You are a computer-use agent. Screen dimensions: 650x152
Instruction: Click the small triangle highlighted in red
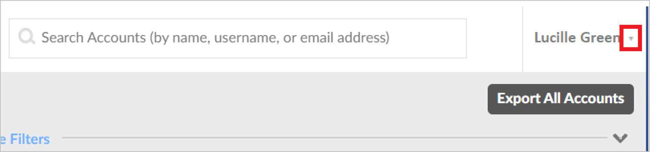coord(631,38)
